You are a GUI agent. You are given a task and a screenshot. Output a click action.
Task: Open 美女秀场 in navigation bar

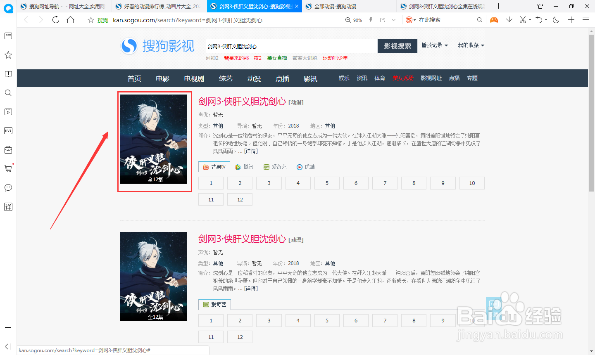[x=403, y=78]
